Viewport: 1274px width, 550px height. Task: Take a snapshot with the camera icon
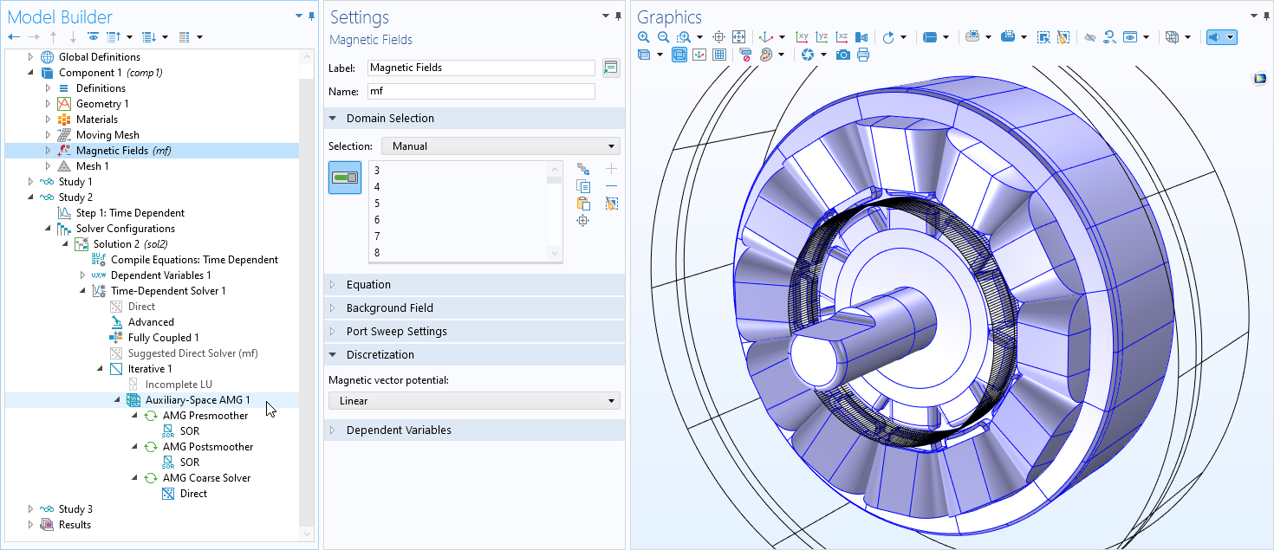[842, 55]
